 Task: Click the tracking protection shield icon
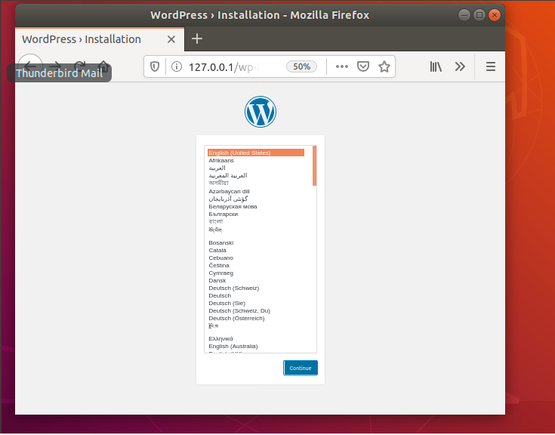point(155,66)
